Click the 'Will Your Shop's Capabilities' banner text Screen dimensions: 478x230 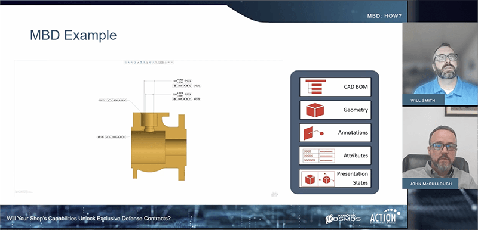tap(88, 219)
